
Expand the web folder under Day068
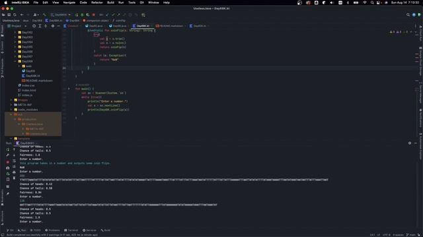(19, 66)
